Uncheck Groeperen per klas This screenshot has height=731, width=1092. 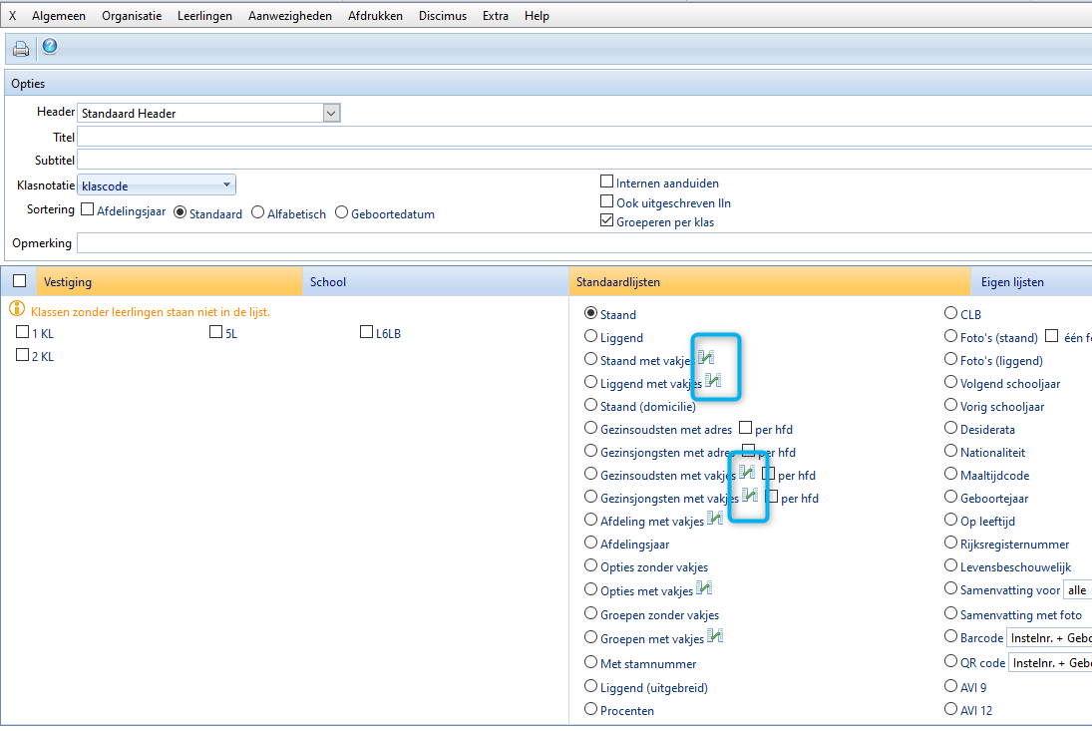606,221
